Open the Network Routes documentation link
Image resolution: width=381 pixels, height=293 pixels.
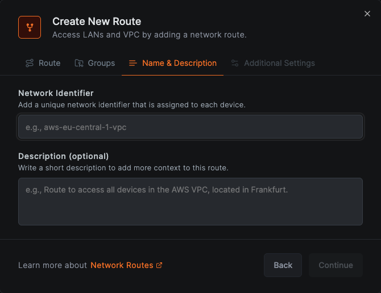click(x=122, y=265)
